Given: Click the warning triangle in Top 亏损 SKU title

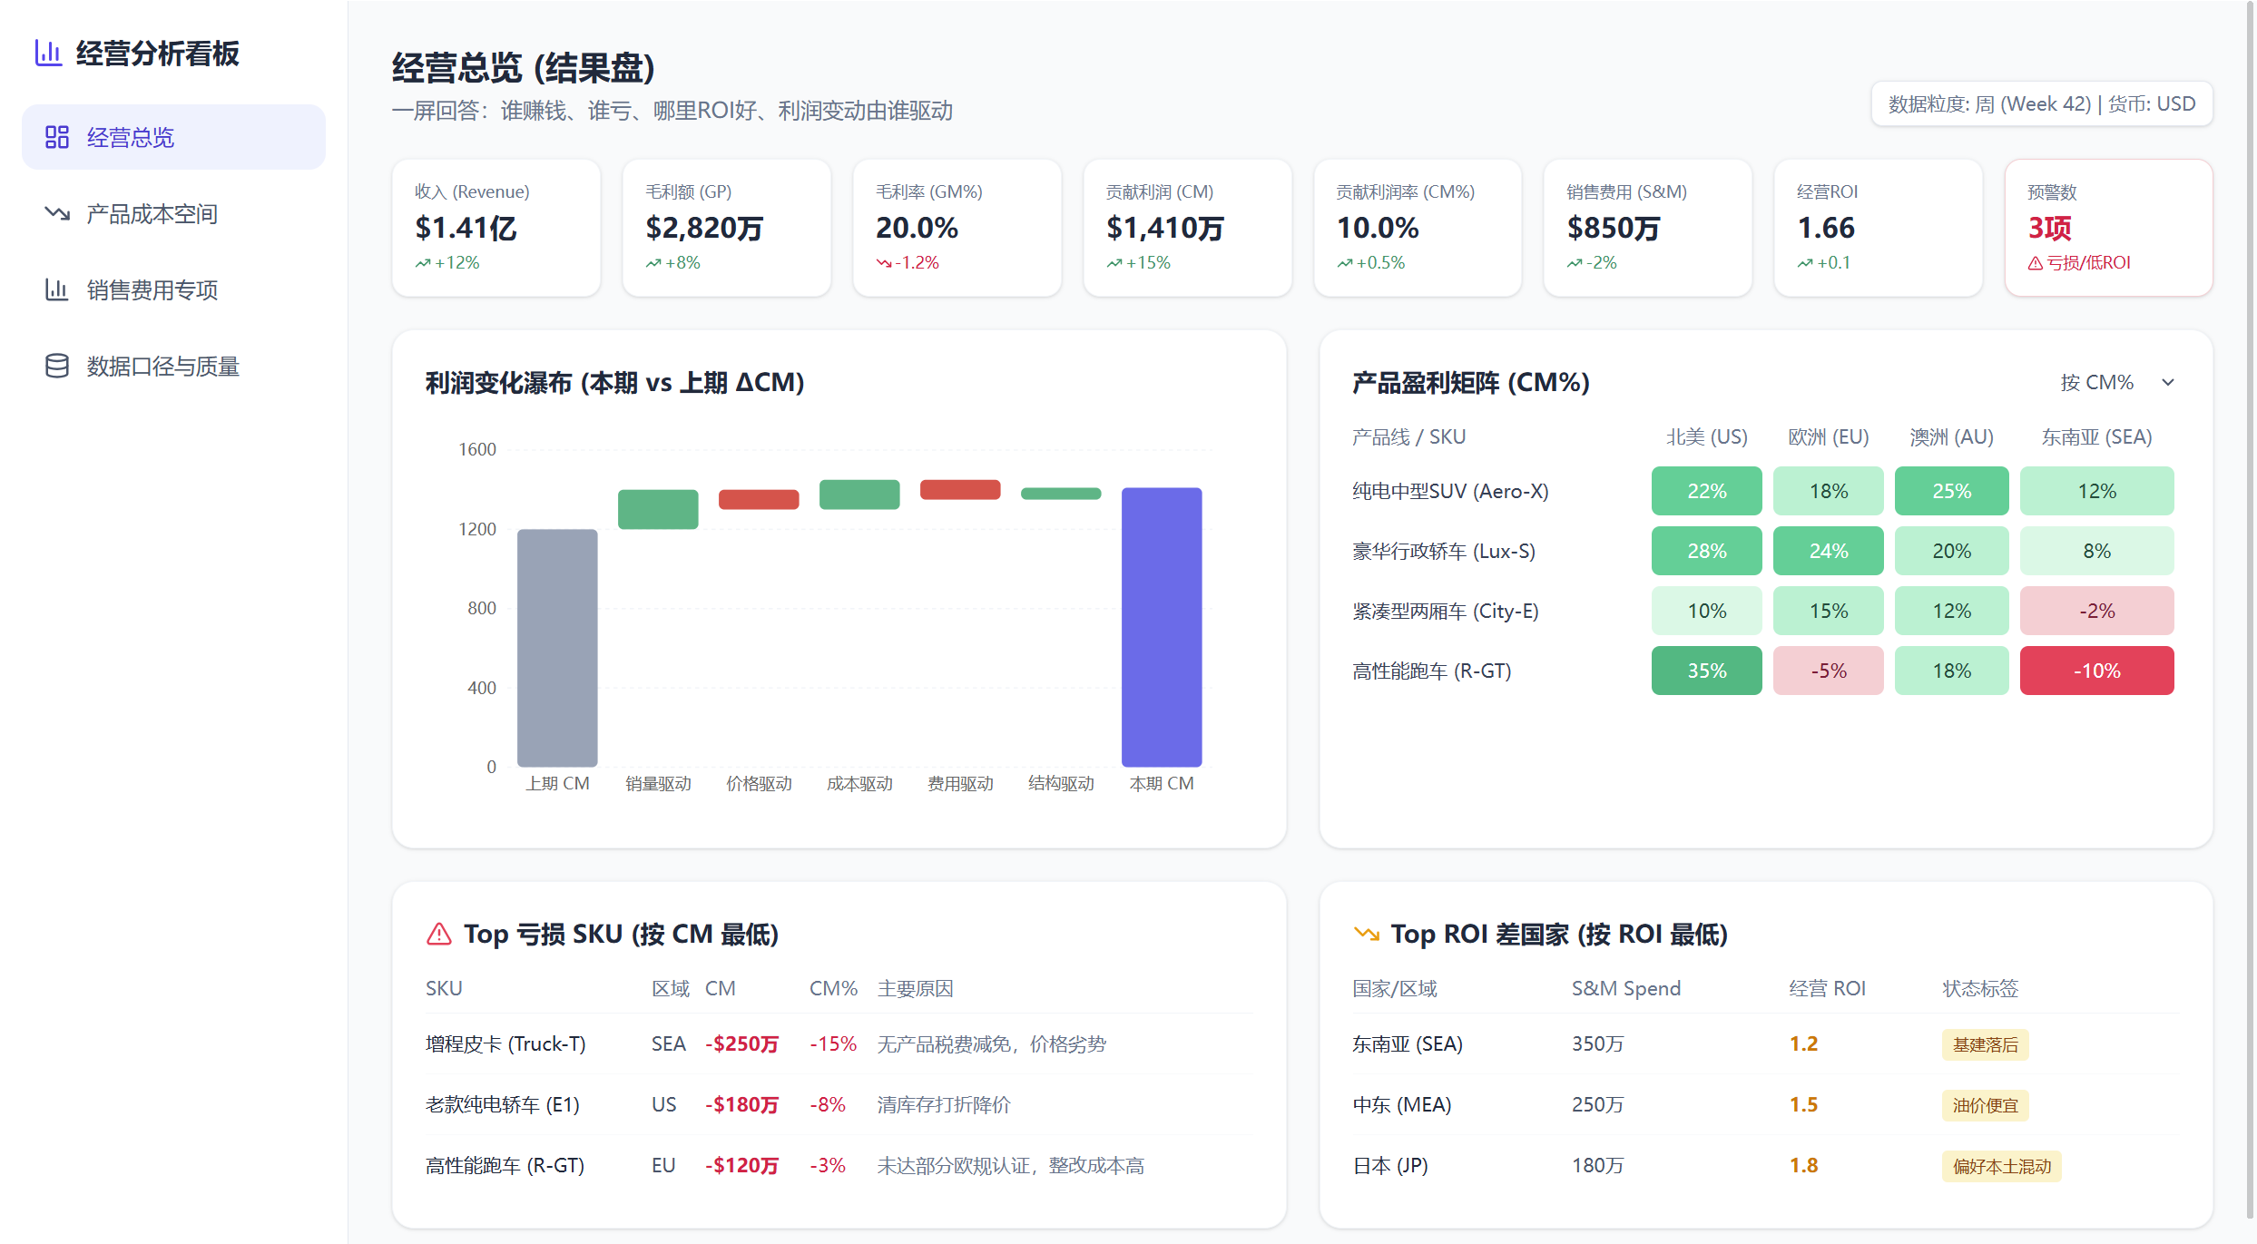Looking at the screenshot, I should [x=439, y=934].
